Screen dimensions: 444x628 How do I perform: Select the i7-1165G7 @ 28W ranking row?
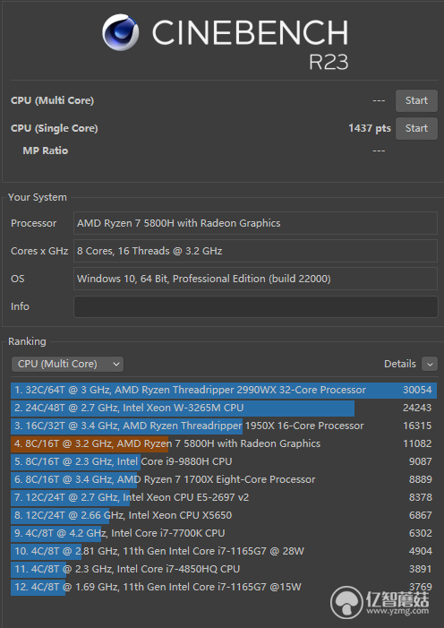[x=224, y=551]
